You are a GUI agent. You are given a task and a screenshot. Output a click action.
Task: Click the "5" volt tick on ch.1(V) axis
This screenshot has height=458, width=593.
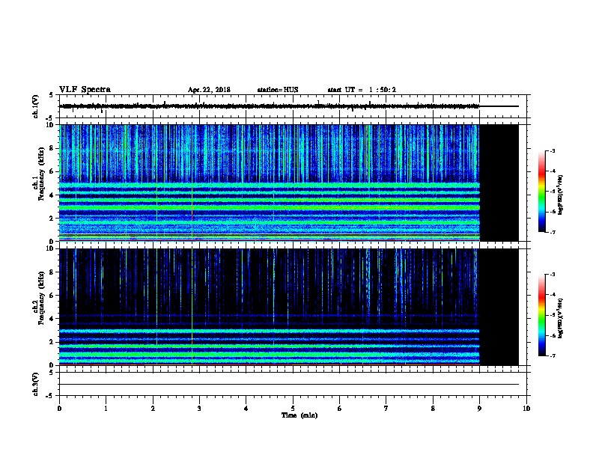[52, 95]
